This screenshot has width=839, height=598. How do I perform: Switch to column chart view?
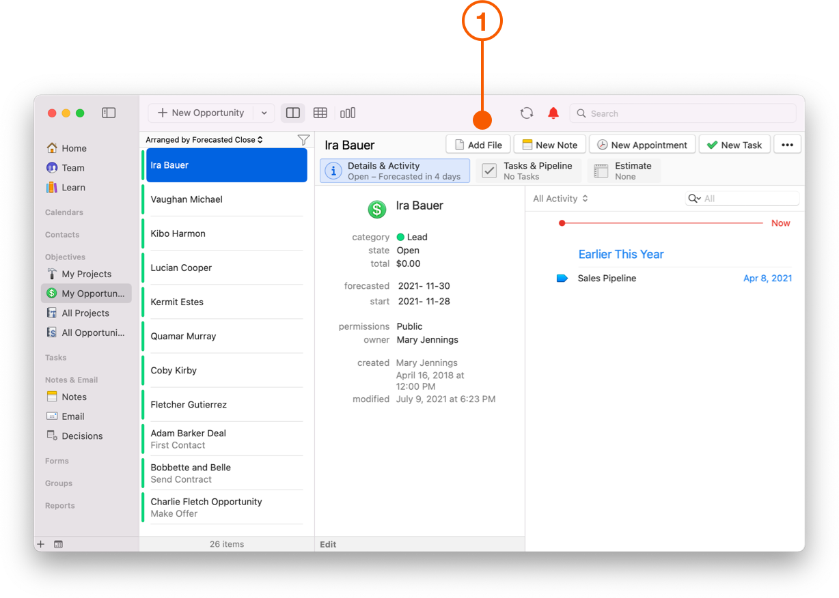click(348, 113)
